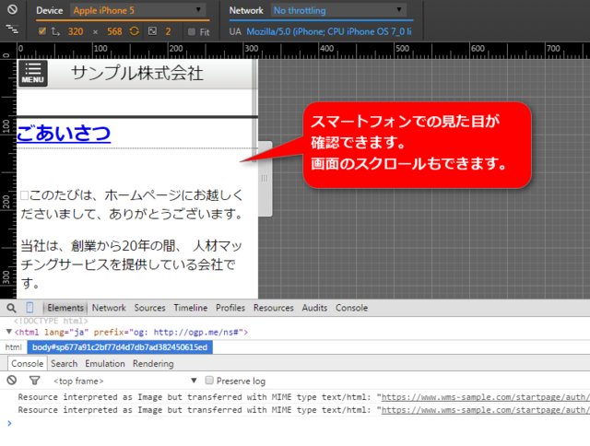Open the Emulation drawer tab

105,364
